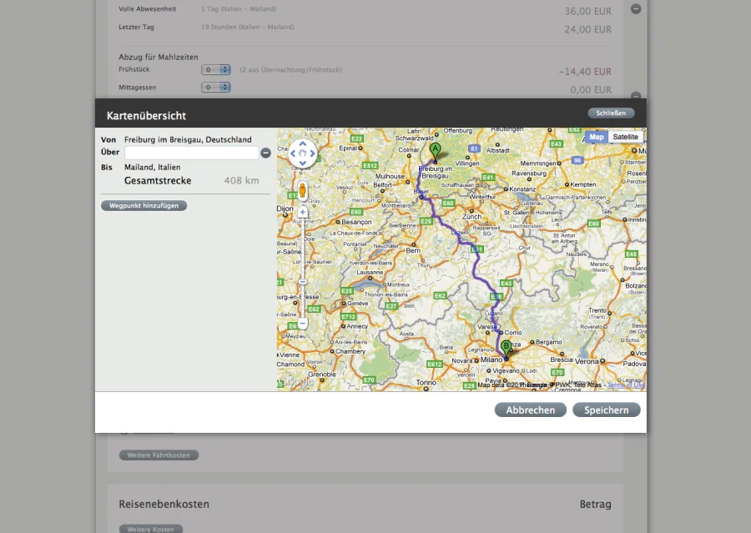Zoom out with the minus button
751x533 pixels.
(302, 323)
